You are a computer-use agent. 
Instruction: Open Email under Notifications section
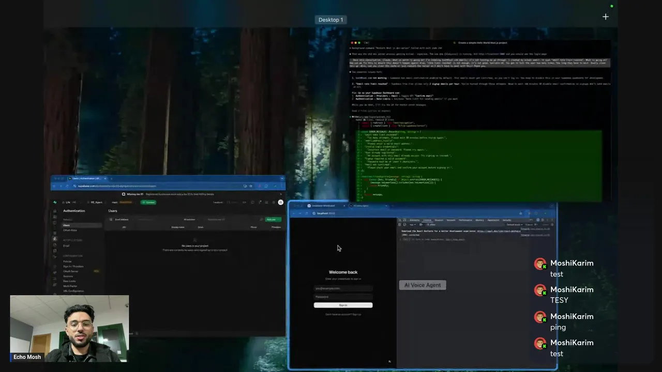click(x=66, y=246)
